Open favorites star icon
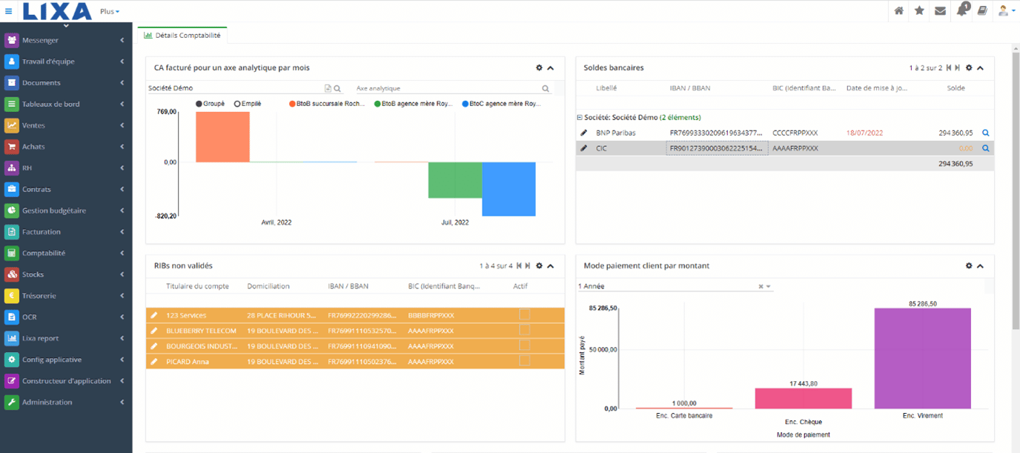This screenshot has height=453, width=1020. point(919,11)
